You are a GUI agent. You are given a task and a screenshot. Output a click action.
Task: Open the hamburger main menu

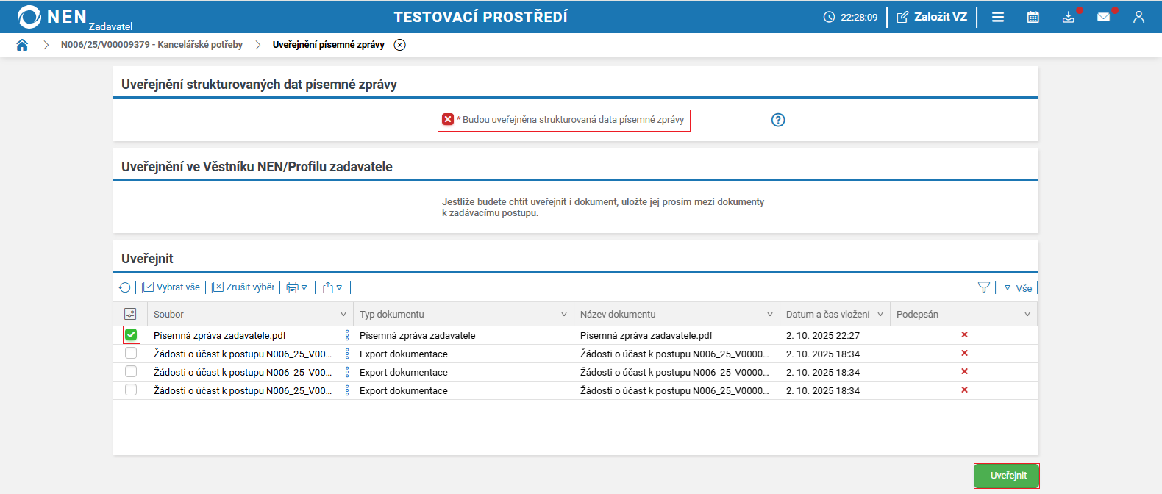click(997, 17)
